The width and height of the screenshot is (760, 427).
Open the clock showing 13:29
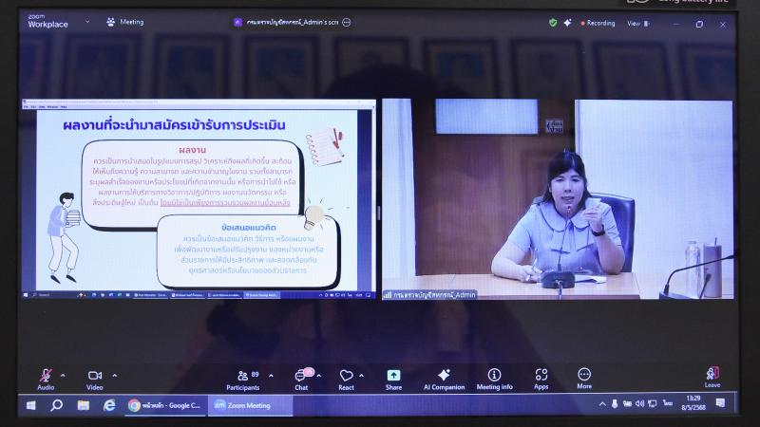coord(693,402)
